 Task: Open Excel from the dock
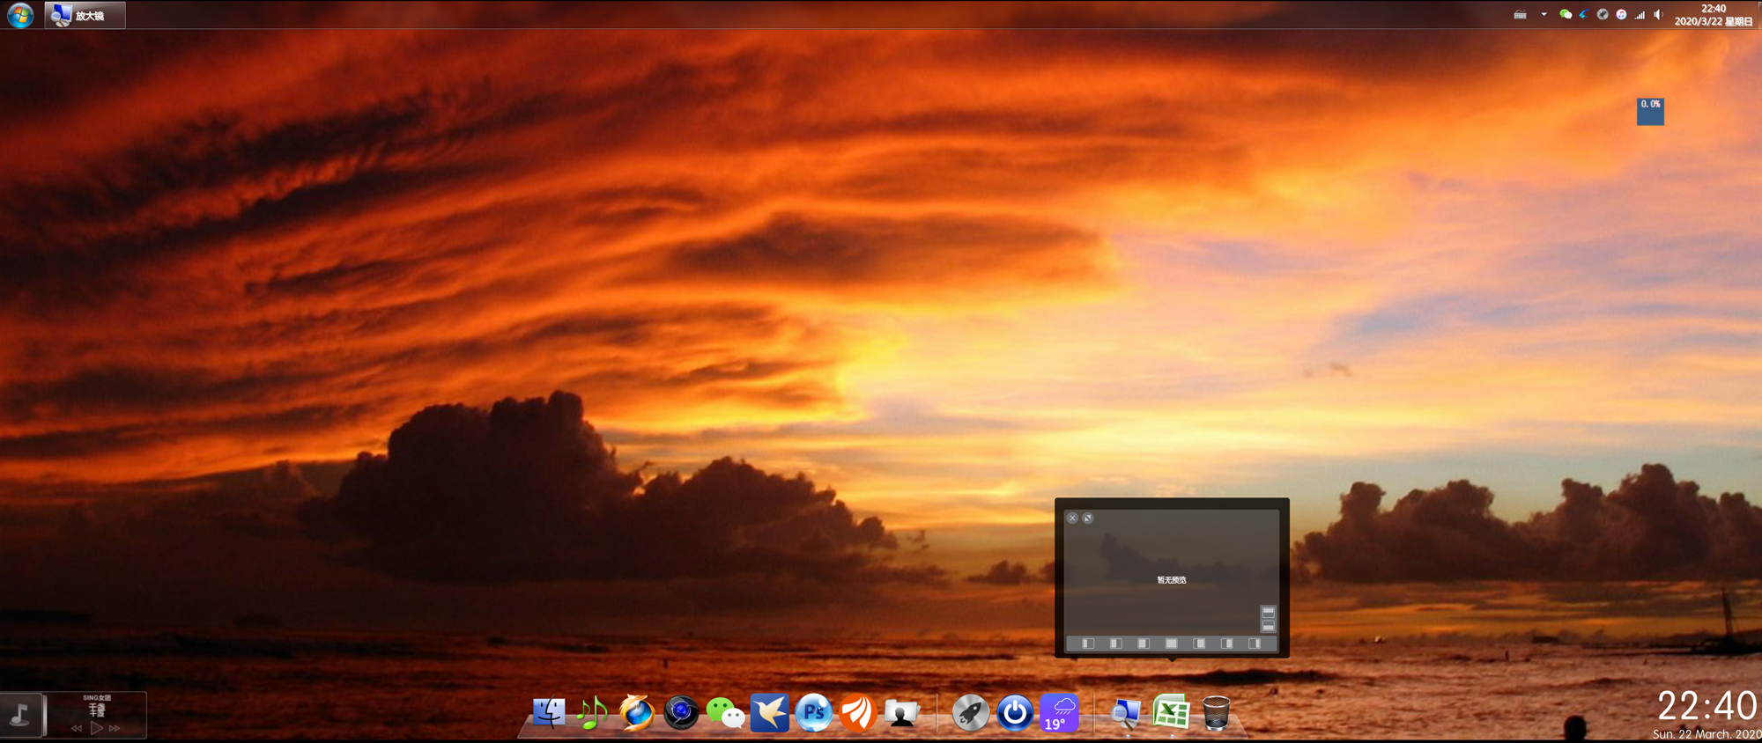[1171, 712]
